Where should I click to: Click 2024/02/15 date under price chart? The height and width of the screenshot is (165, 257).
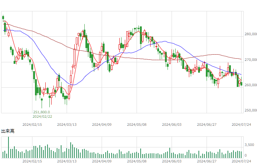(32, 125)
